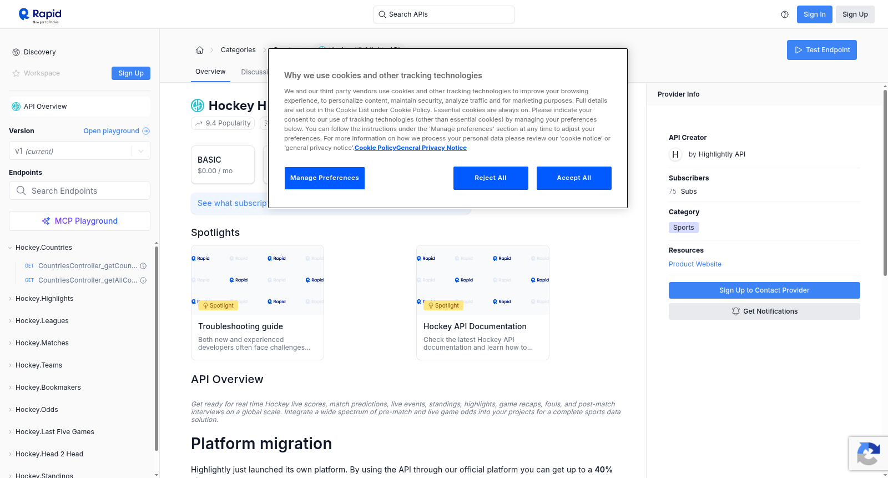Open the help question-mark icon in header
This screenshot has width=888, height=478.
785,14
